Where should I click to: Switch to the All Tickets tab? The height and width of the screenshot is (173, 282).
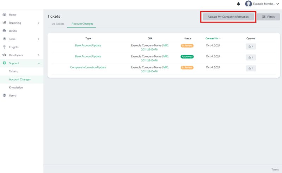click(x=58, y=24)
